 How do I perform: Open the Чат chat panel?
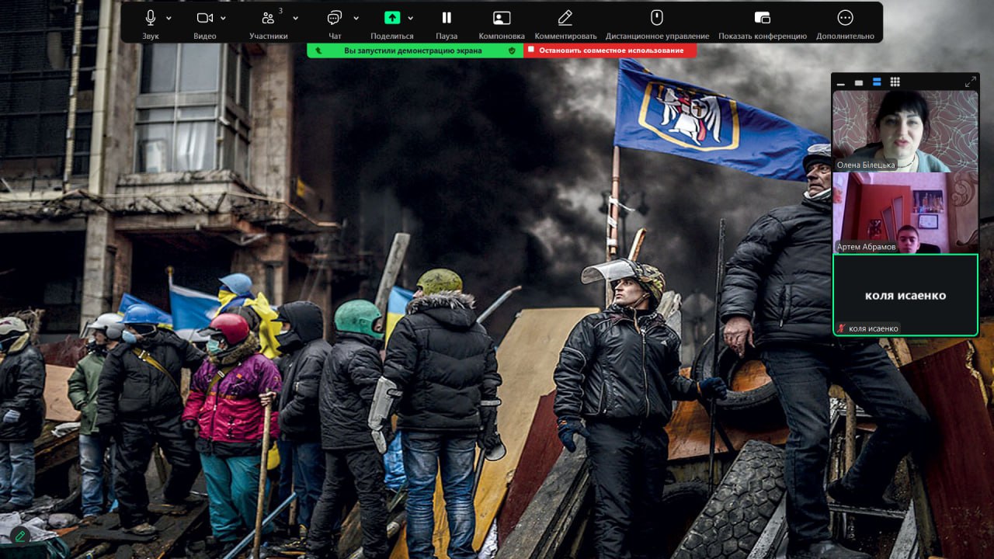coord(335,18)
